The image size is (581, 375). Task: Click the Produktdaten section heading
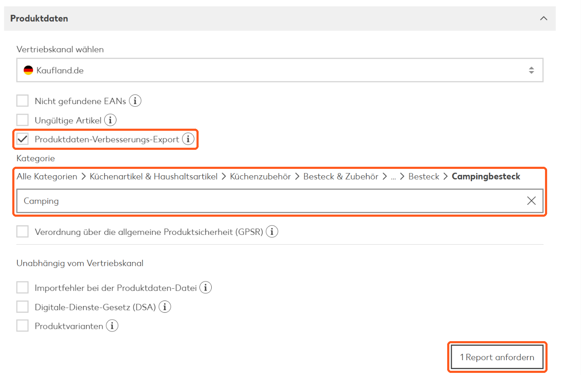click(x=39, y=19)
